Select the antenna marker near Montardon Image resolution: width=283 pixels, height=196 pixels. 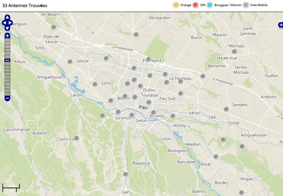click(136, 35)
